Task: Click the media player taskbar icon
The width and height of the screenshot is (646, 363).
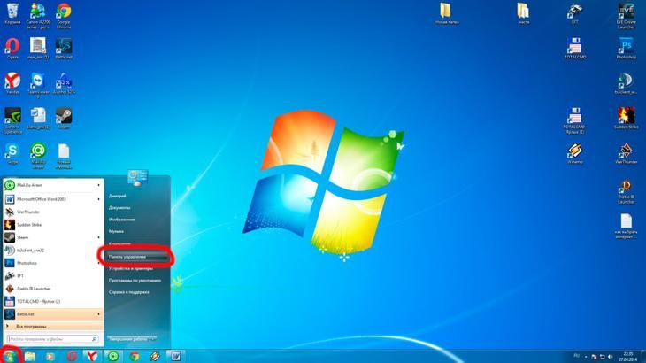Action: click(x=50, y=357)
